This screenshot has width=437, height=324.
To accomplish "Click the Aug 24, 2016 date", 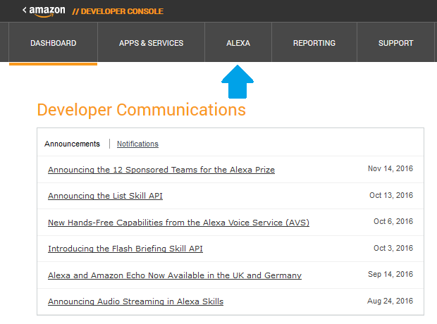I will point(390,301).
